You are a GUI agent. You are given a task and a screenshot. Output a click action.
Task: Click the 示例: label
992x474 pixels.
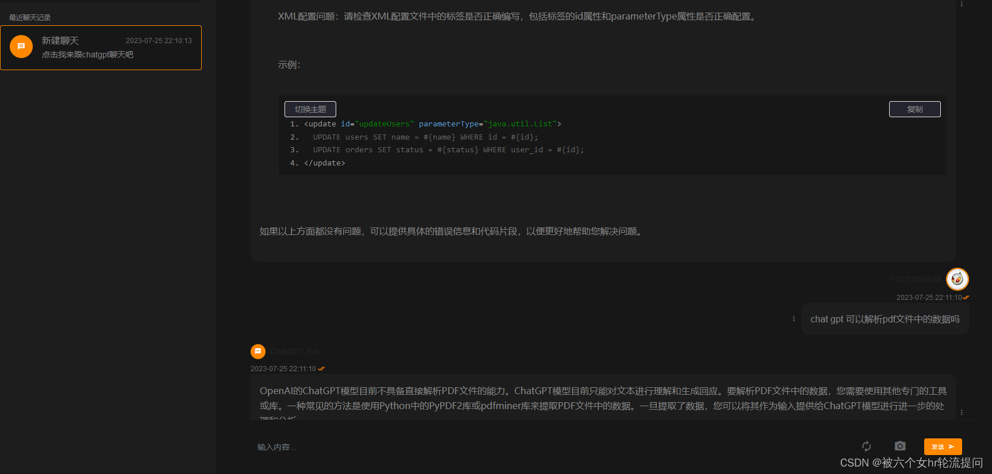coord(289,65)
